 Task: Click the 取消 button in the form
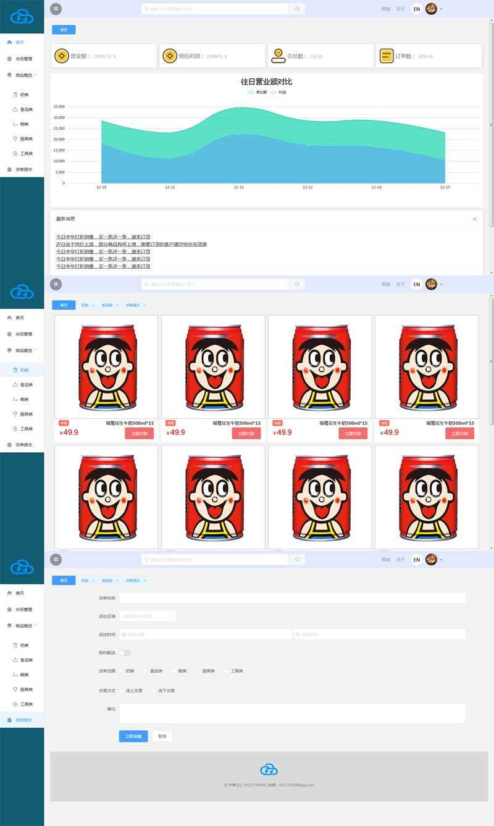pyautogui.click(x=162, y=736)
